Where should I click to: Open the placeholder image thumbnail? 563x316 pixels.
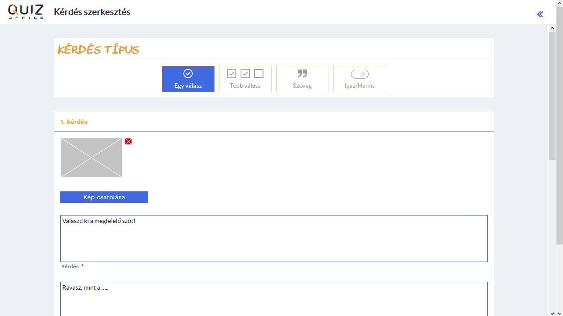click(91, 158)
